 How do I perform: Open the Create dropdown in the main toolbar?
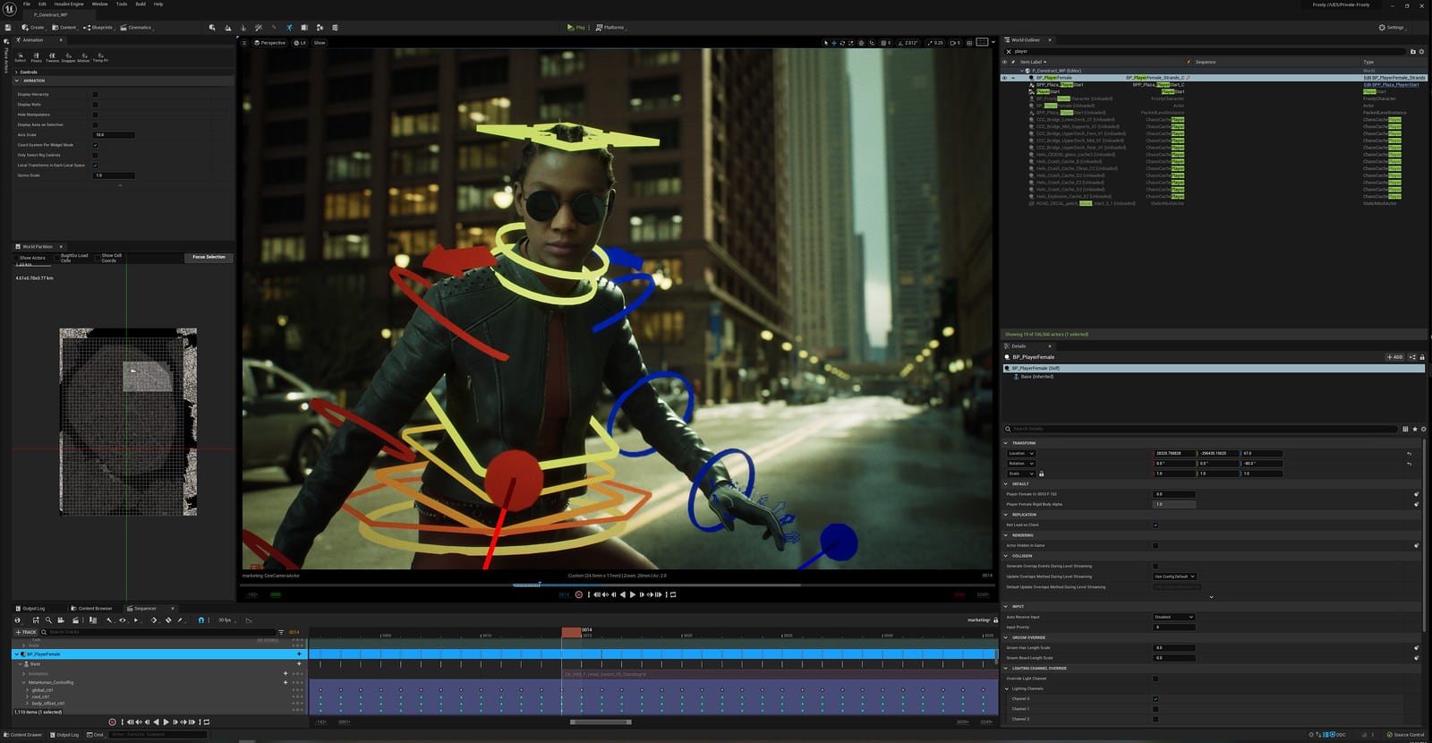[x=34, y=28]
